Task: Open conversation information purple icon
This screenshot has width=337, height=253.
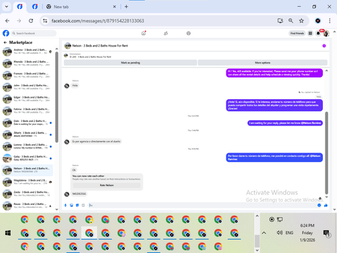Action: pyautogui.click(x=324, y=46)
